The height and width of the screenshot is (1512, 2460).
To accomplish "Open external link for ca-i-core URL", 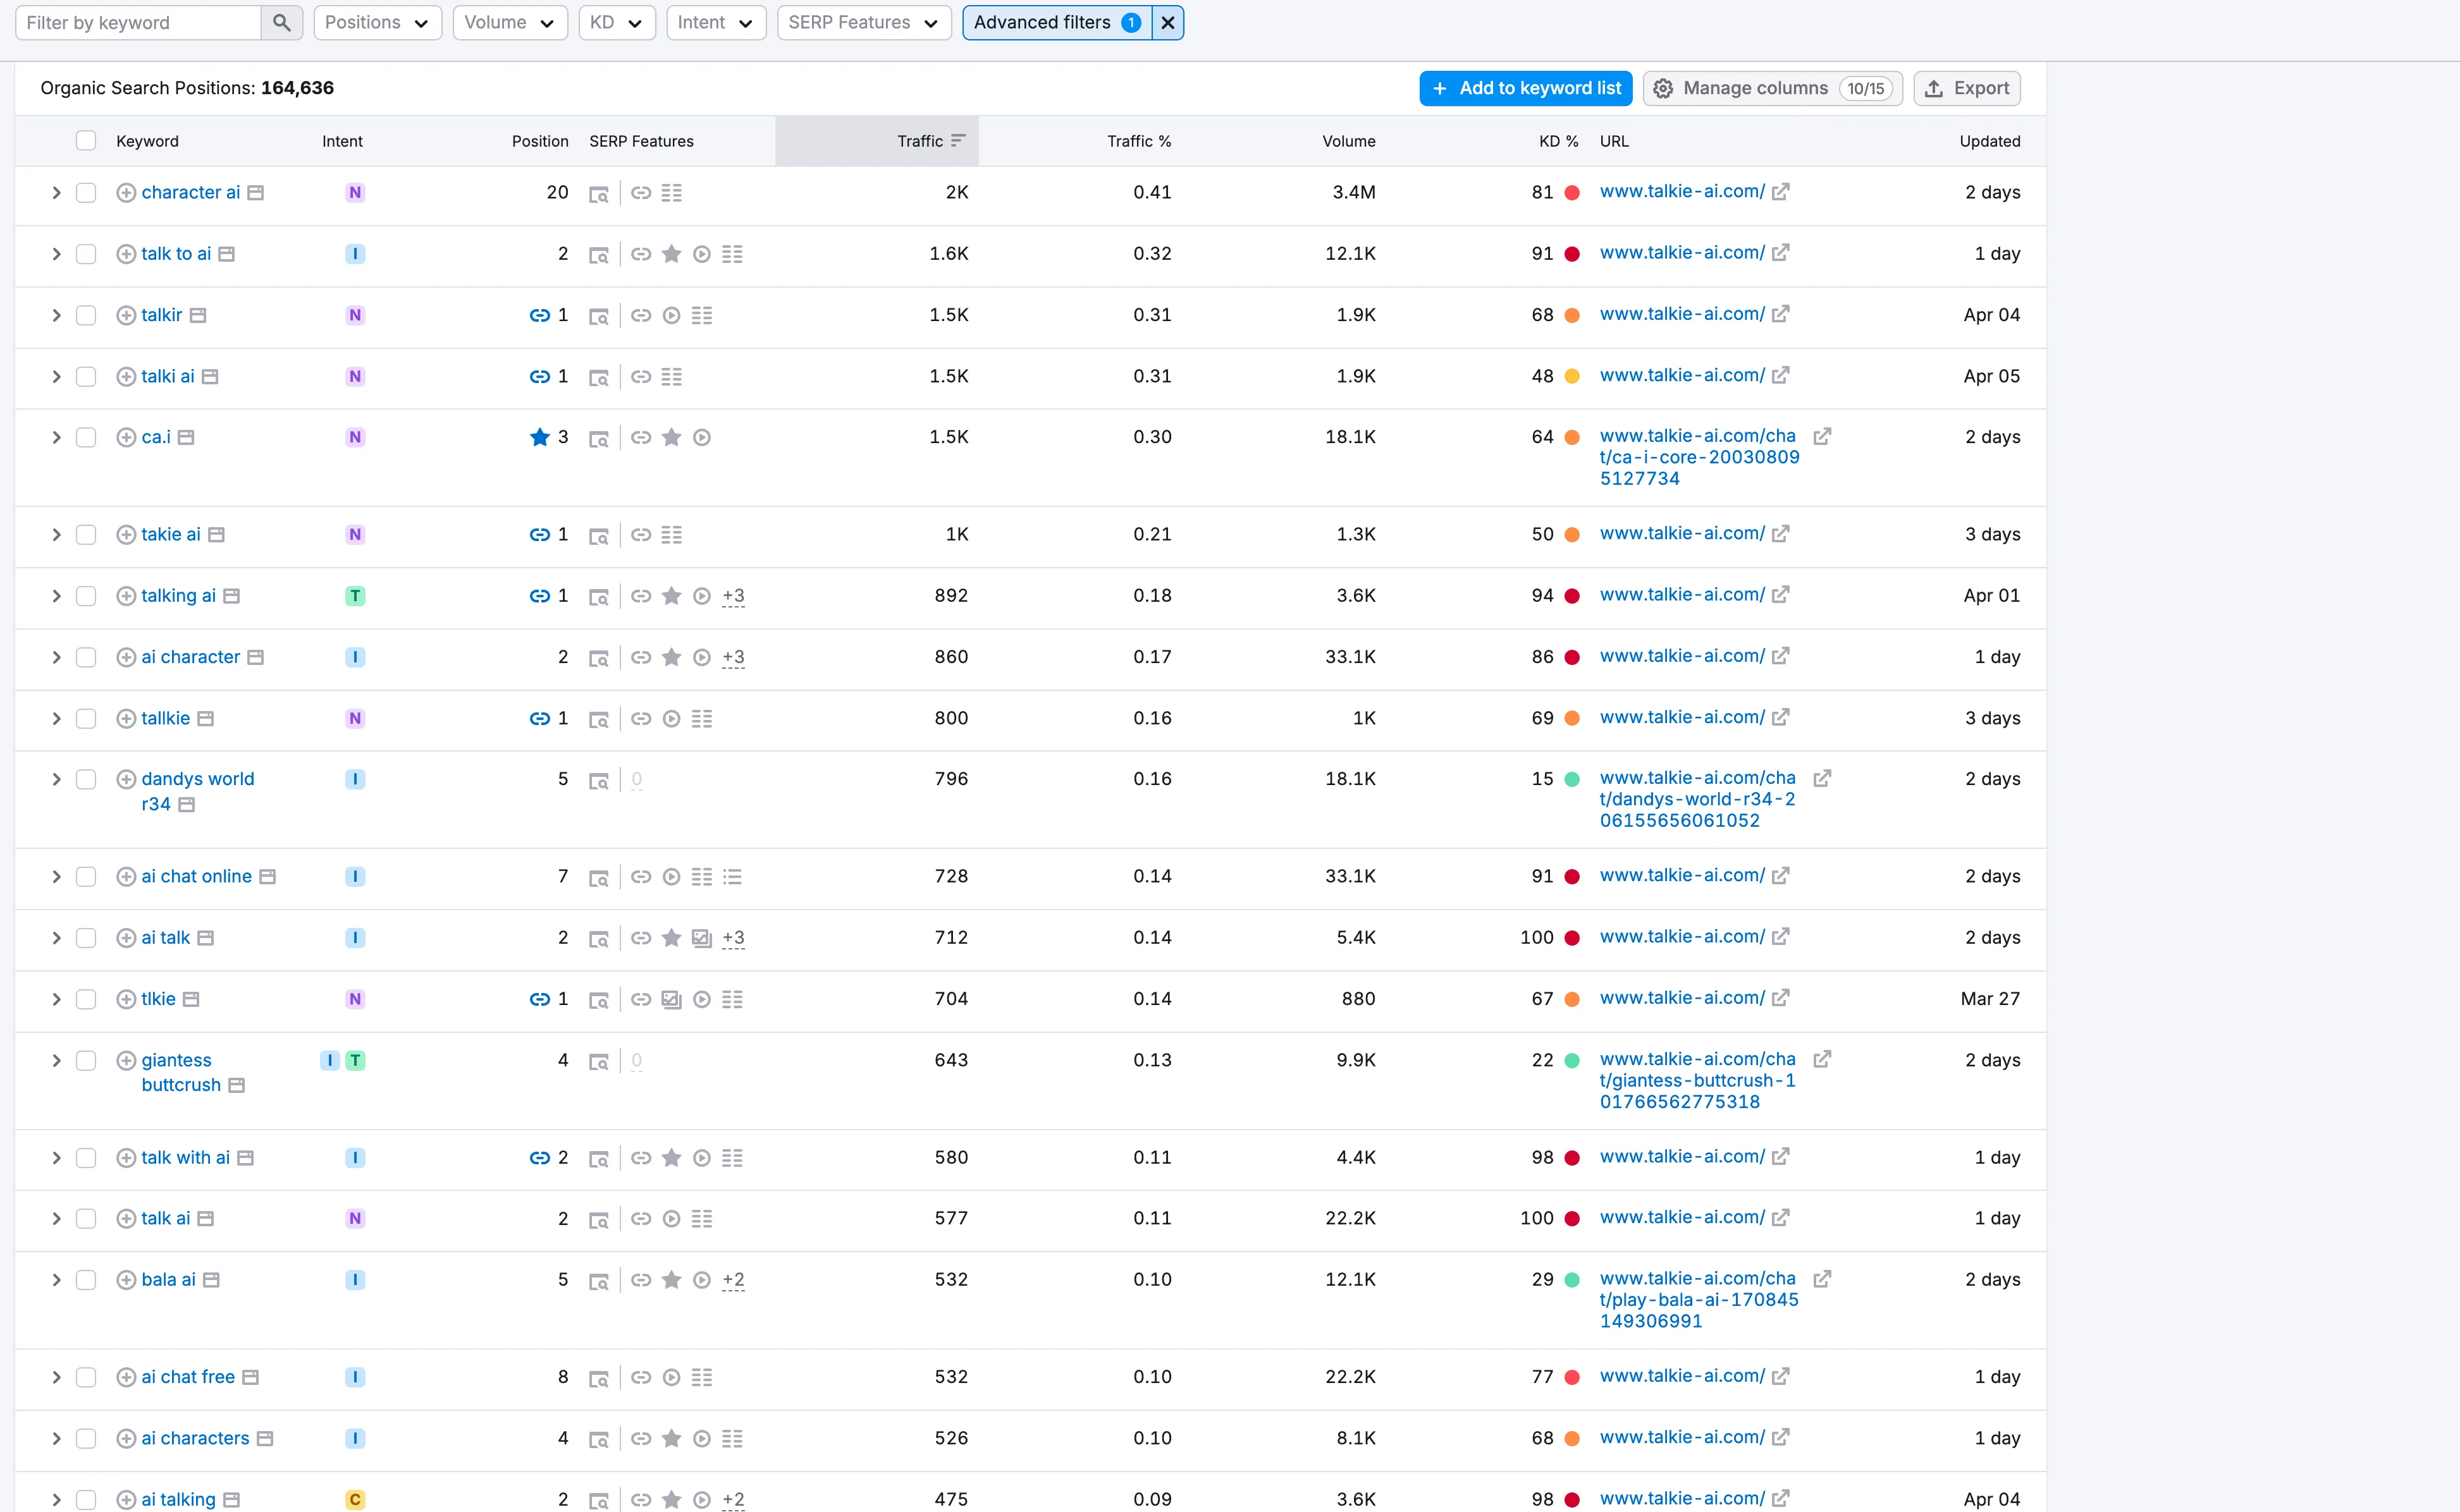I will point(1822,437).
